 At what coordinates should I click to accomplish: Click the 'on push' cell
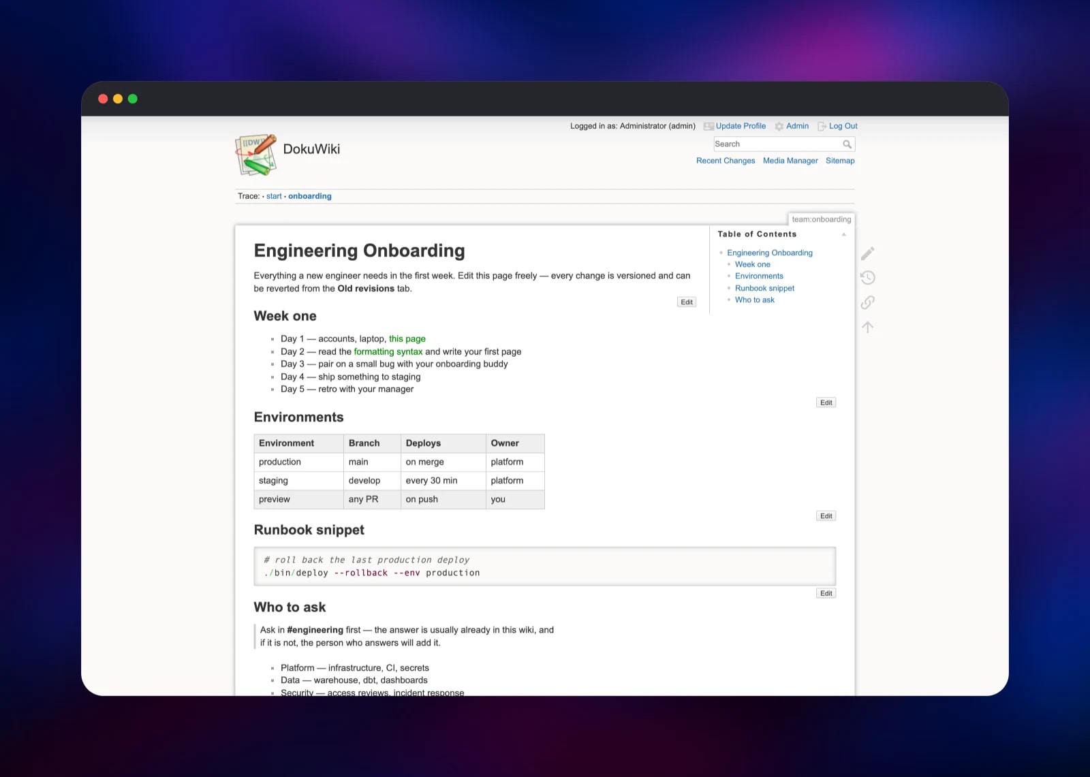443,499
